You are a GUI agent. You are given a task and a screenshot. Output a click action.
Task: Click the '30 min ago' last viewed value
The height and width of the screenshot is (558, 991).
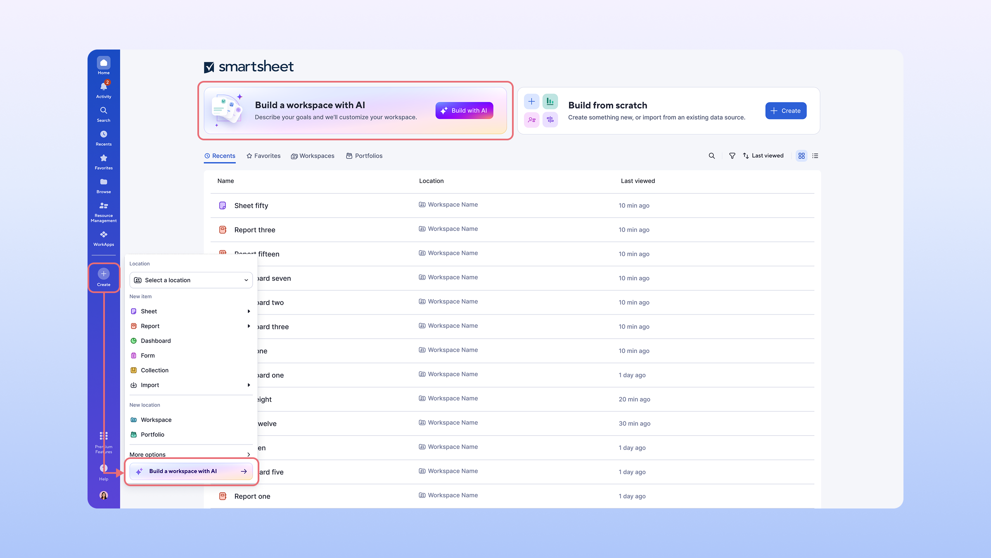634,423
